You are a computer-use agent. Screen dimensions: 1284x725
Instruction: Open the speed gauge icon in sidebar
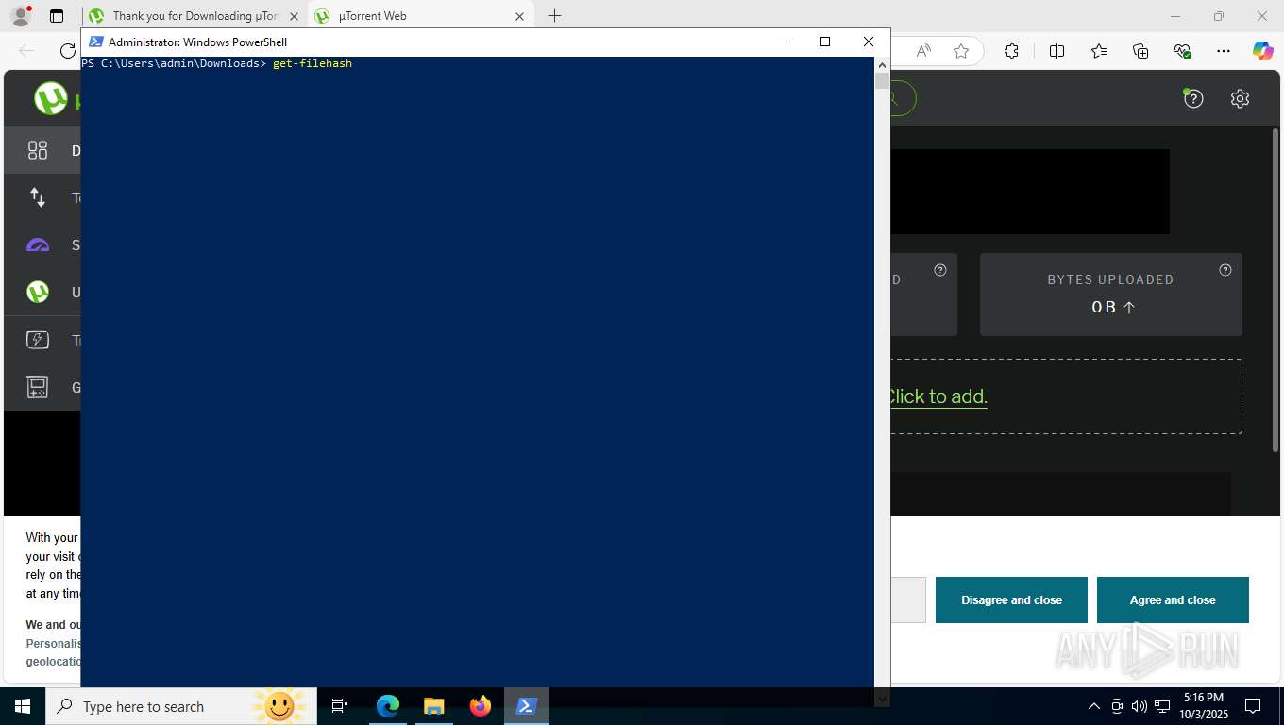[x=38, y=245]
